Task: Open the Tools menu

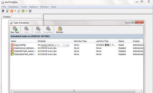Action: pos(24,7)
